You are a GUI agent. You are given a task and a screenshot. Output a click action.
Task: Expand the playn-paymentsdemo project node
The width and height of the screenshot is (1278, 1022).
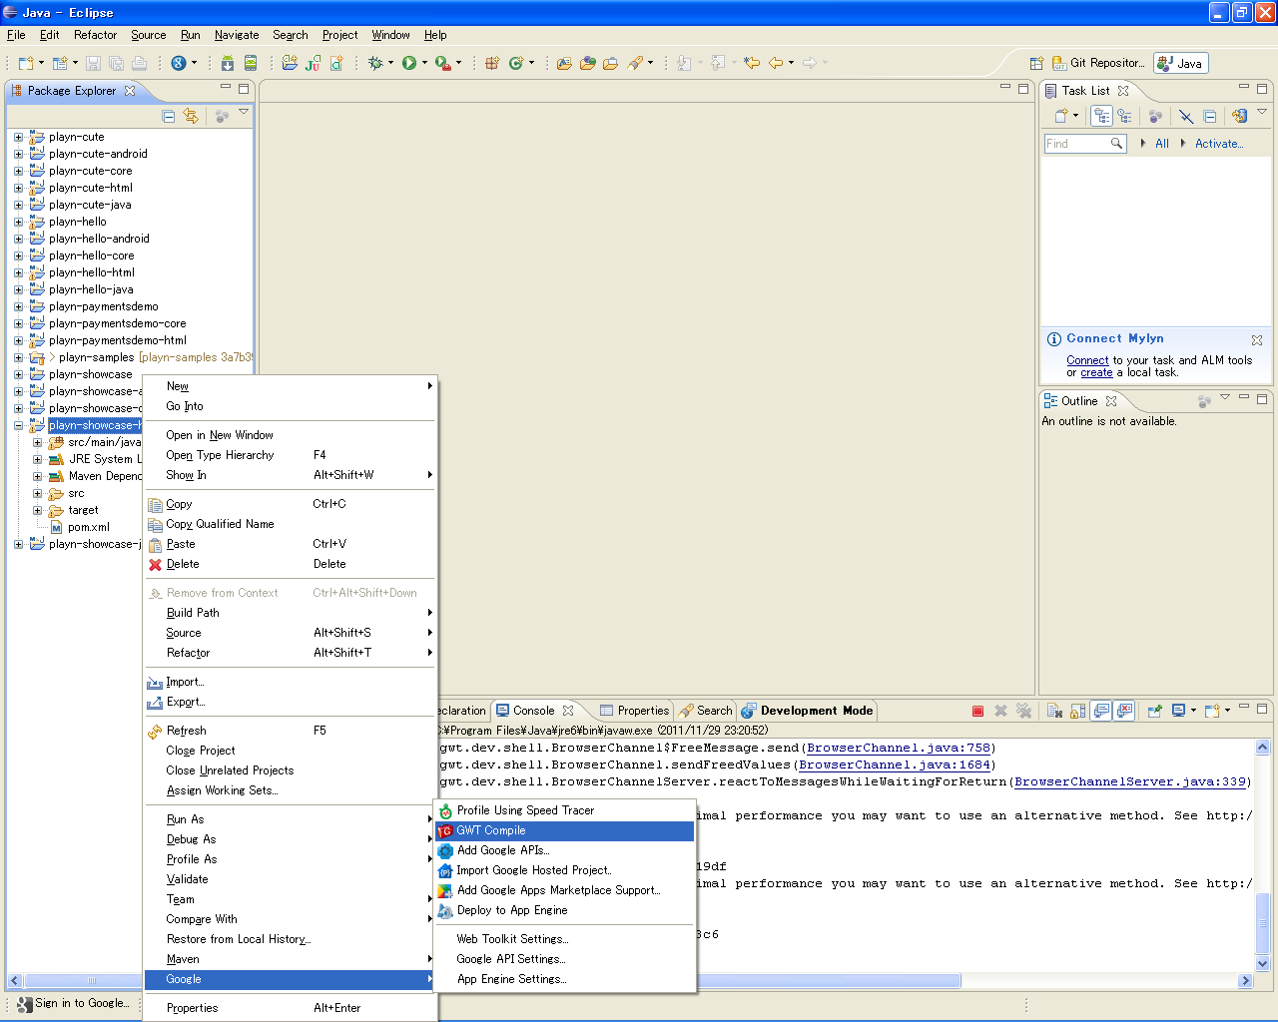coord(18,306)
